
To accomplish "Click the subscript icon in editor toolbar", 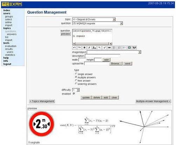I will [x=99, y=48].
